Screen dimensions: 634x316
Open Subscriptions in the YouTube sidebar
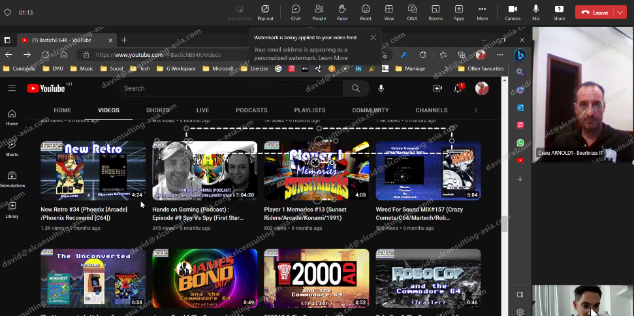[x=12, y=180]
